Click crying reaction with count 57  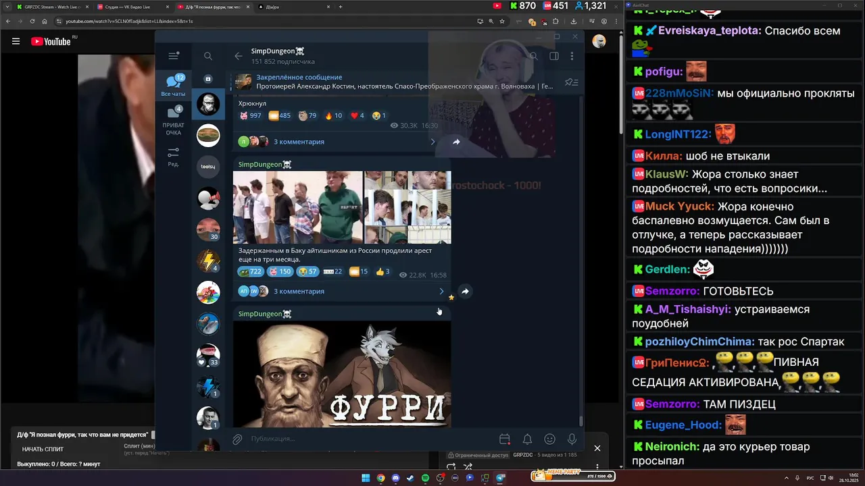[307, 271]
